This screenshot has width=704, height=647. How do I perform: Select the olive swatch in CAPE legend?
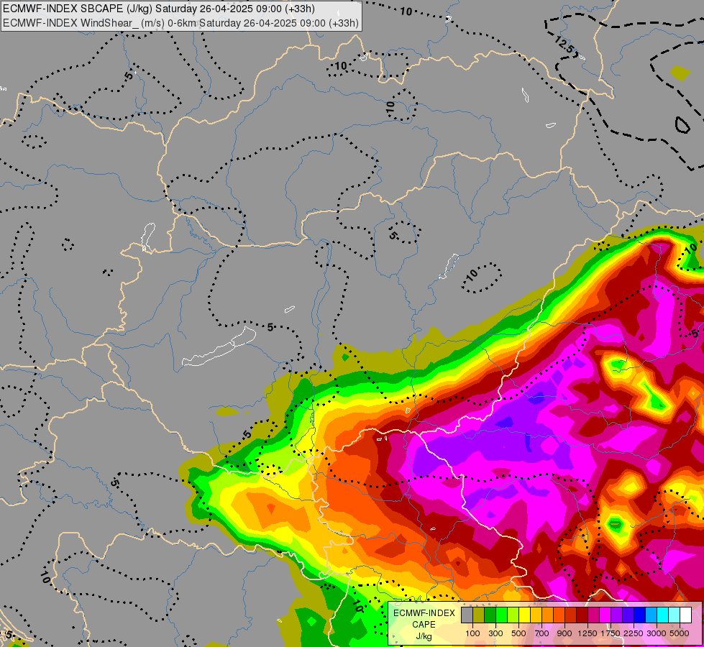pyautogui.click(x=479, y=615)
